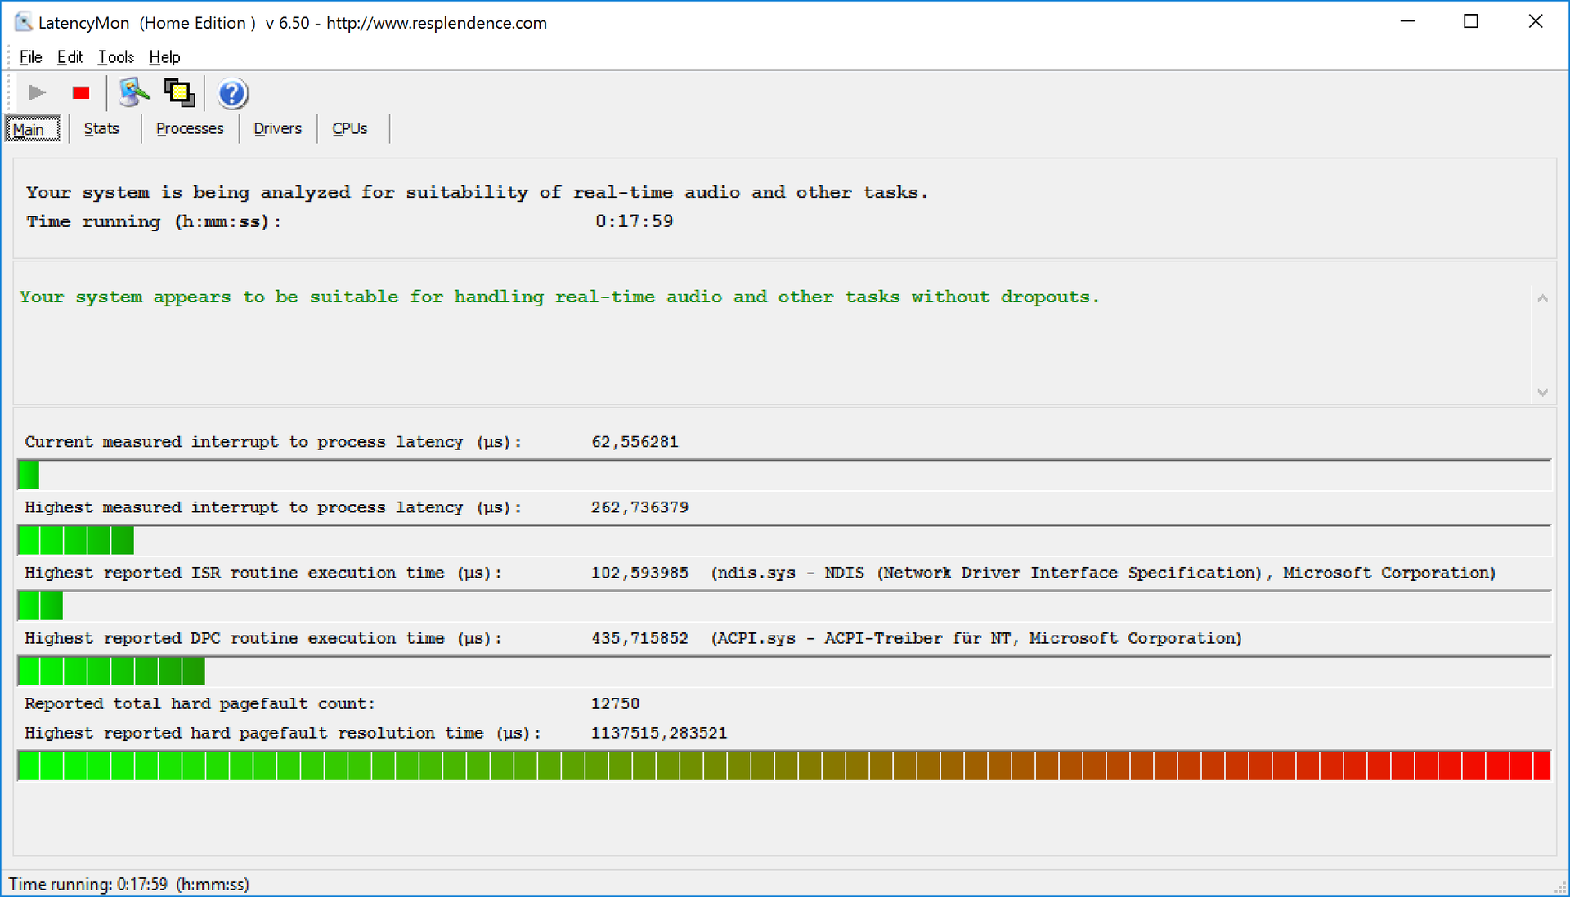This screenshot has height=897, width=1570.
Task: Maximize the LatencyMon window
Action: pos(1470,22)
